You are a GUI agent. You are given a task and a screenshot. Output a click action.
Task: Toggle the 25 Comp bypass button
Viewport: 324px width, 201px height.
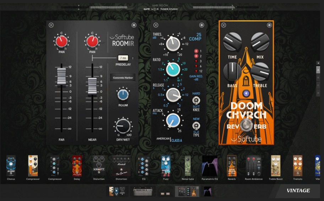201,25
